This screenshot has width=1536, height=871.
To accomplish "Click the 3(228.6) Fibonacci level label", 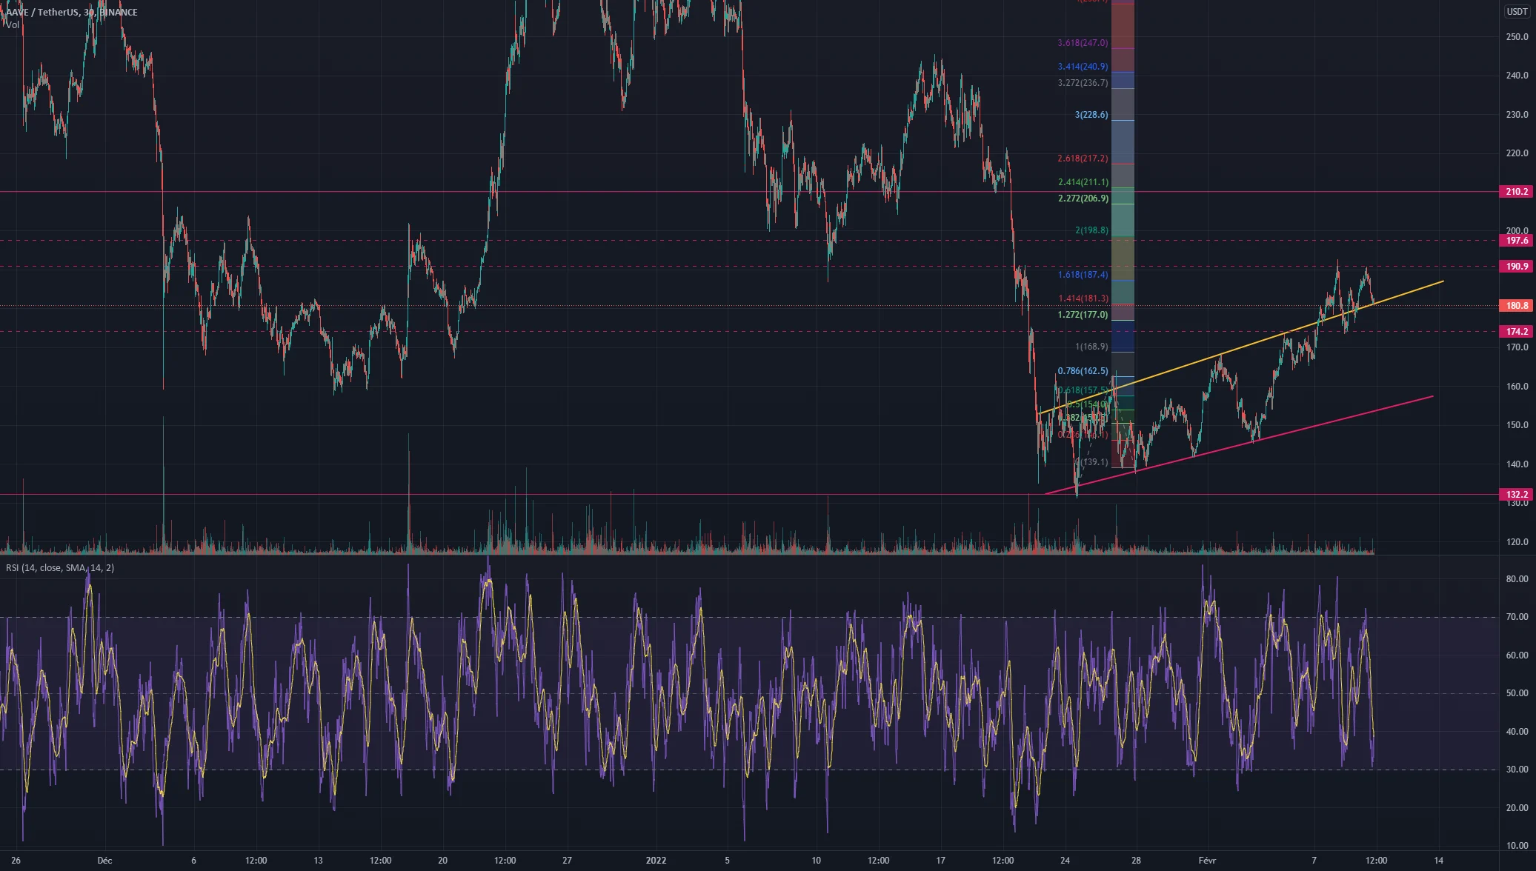I will tap(1091, 115).
